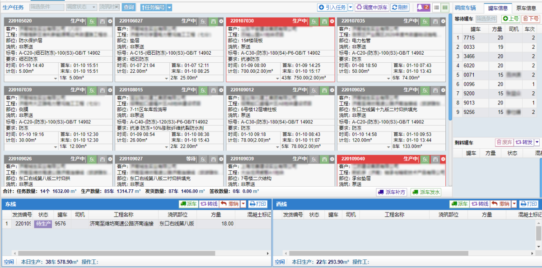Switch to the 泵车信息 tab
The width and height of the screenshot is (542, 268).
(x=526, y=7)
